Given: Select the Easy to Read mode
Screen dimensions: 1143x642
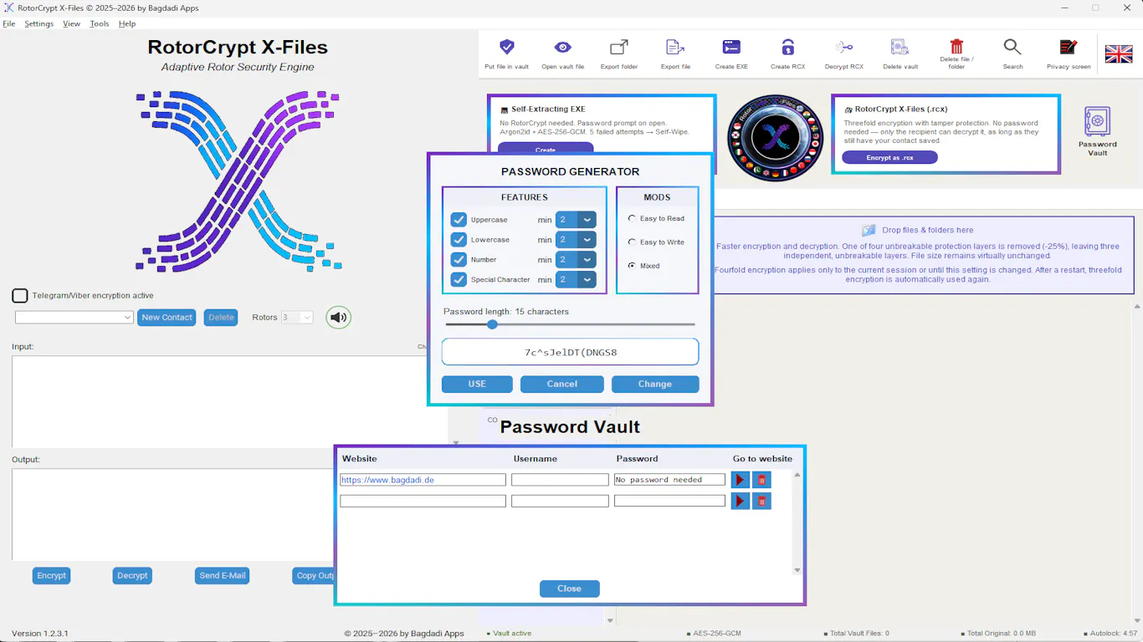Looking at the screenshot, I should point(632,218).
